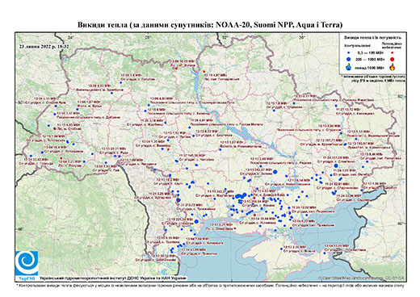Click the large red circle legend symbol
420x297 pixels.
(x=392, y=59)
